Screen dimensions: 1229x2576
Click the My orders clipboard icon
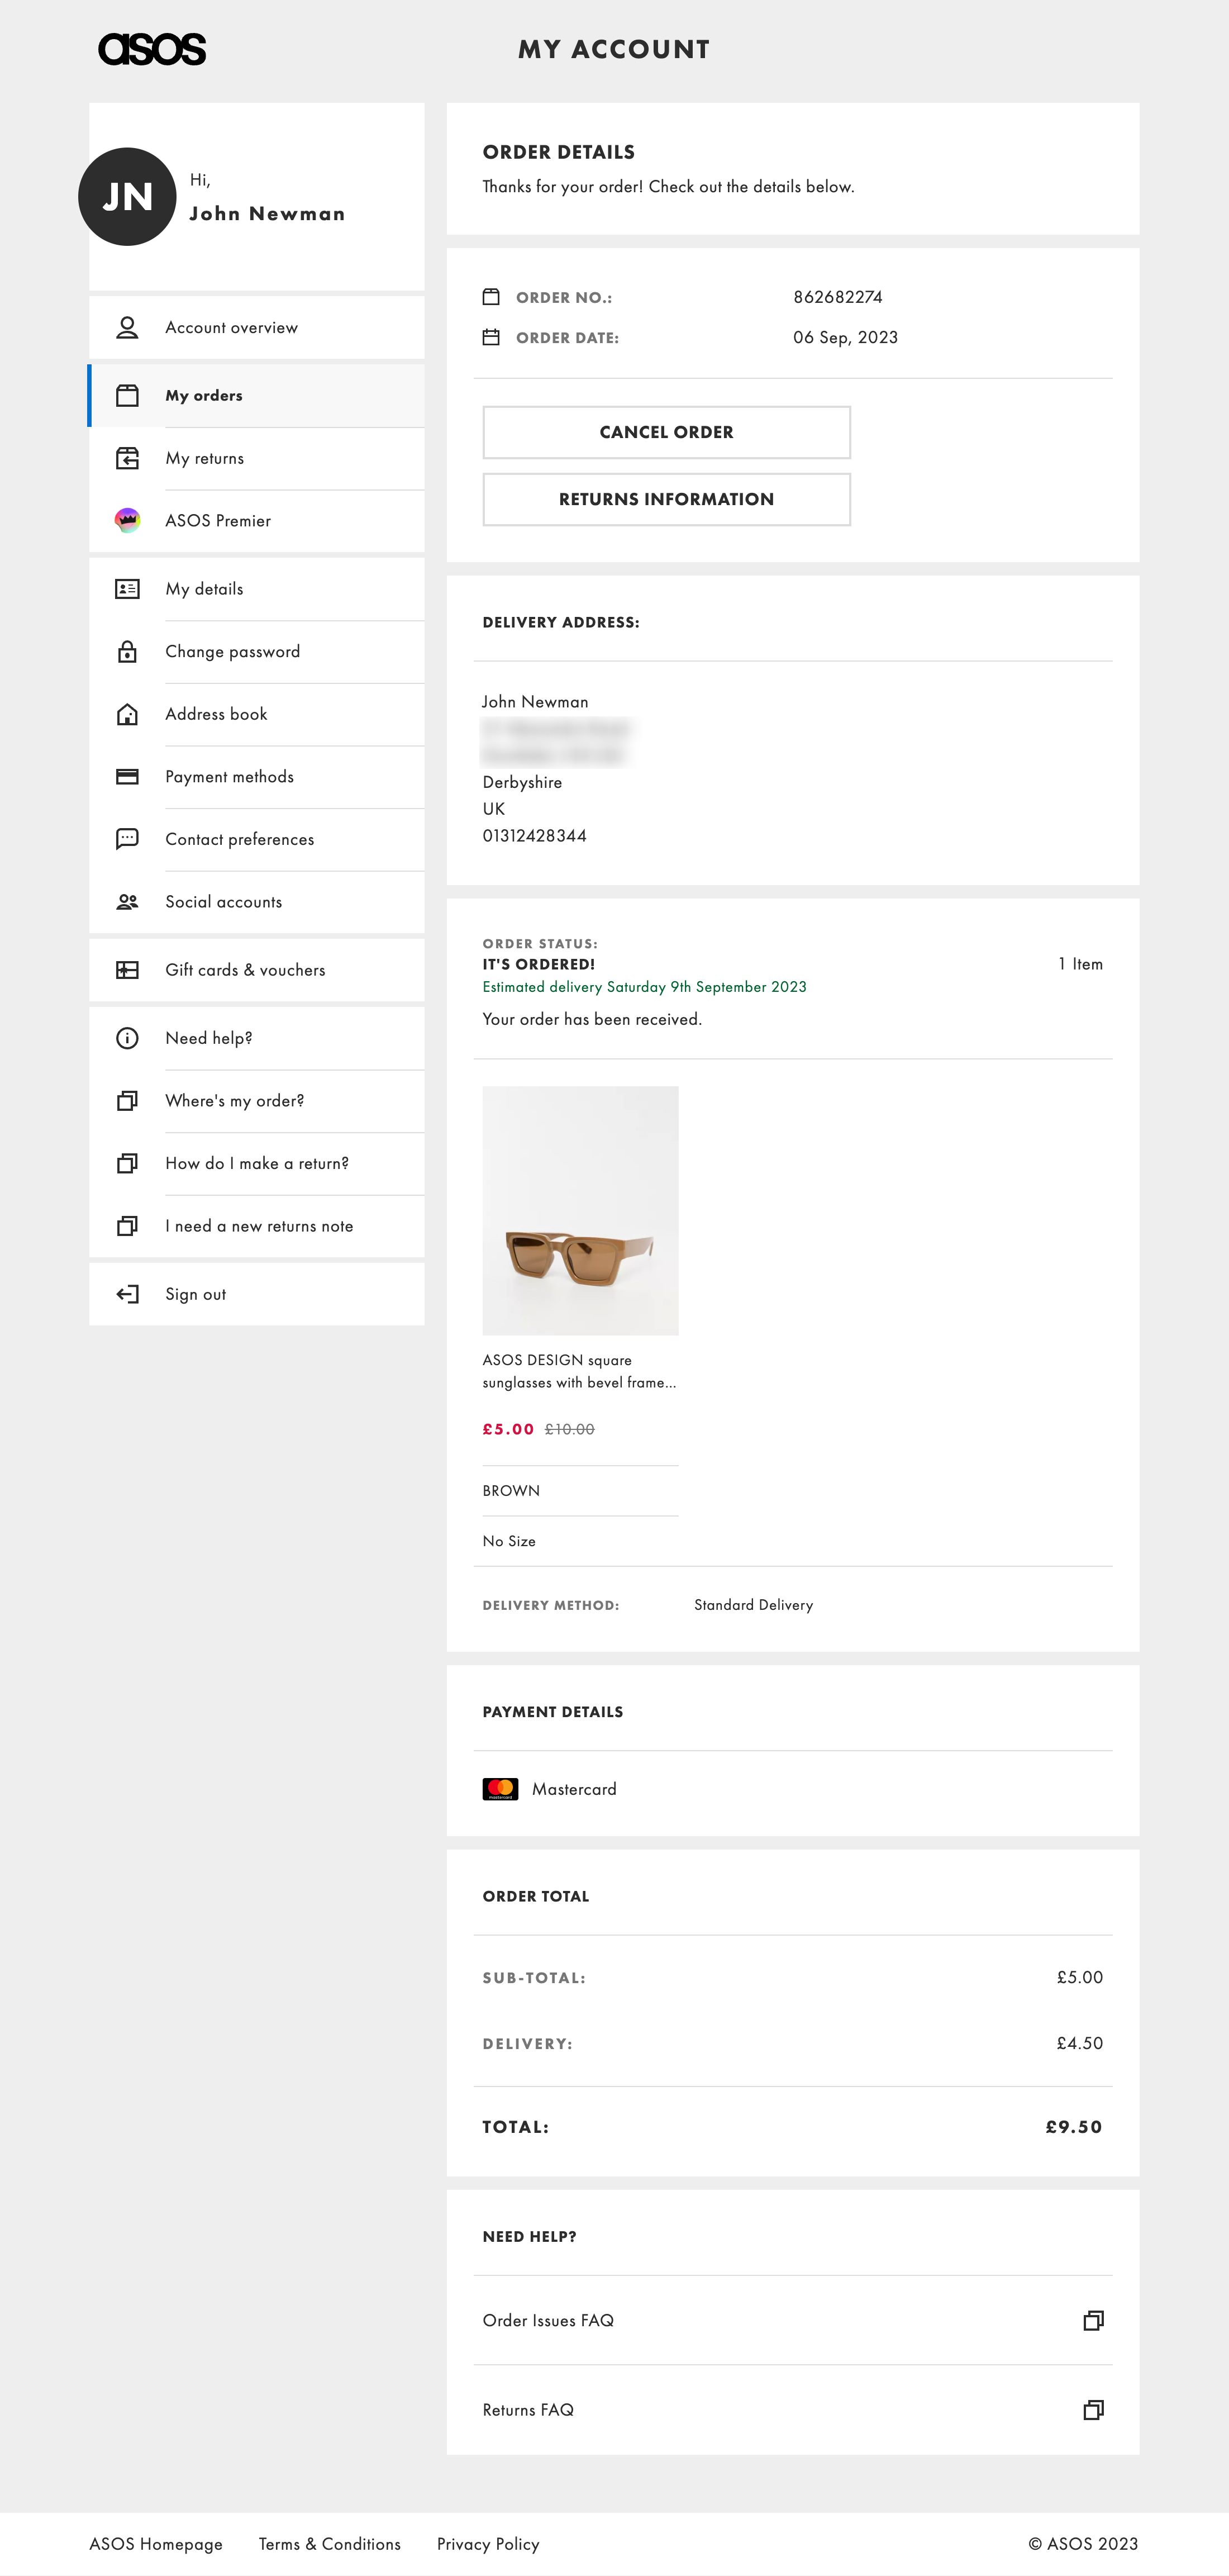pyautogui.click(x=127, y=395)
